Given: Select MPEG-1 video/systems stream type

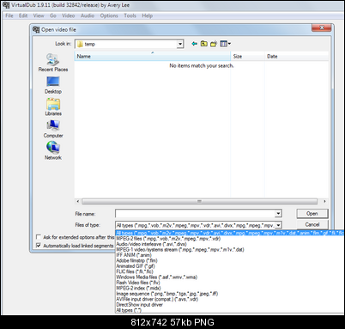Looking at the screenshot, I should 229,249.
